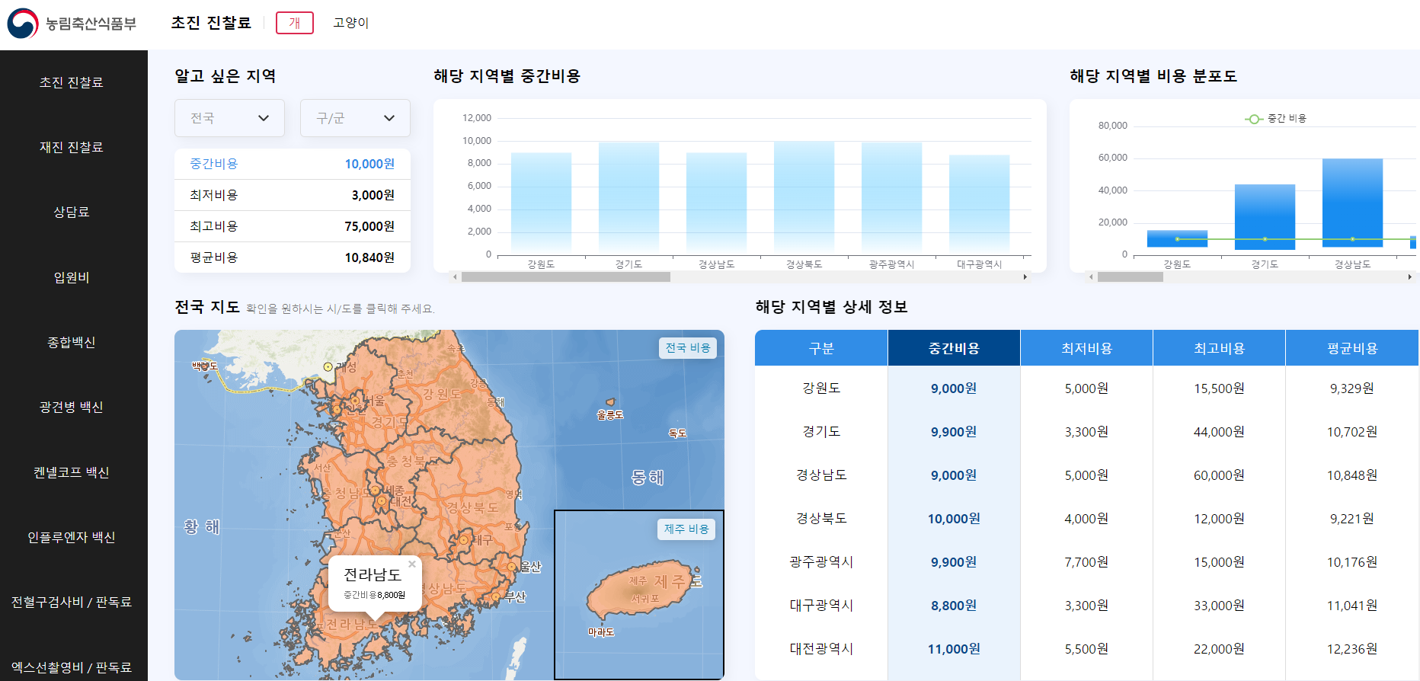Select the 중간비용 summary row

click(293, 164)
